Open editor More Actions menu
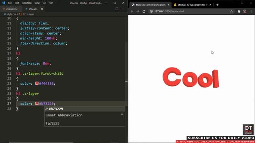The image size is (255, 143). (123, 9)
